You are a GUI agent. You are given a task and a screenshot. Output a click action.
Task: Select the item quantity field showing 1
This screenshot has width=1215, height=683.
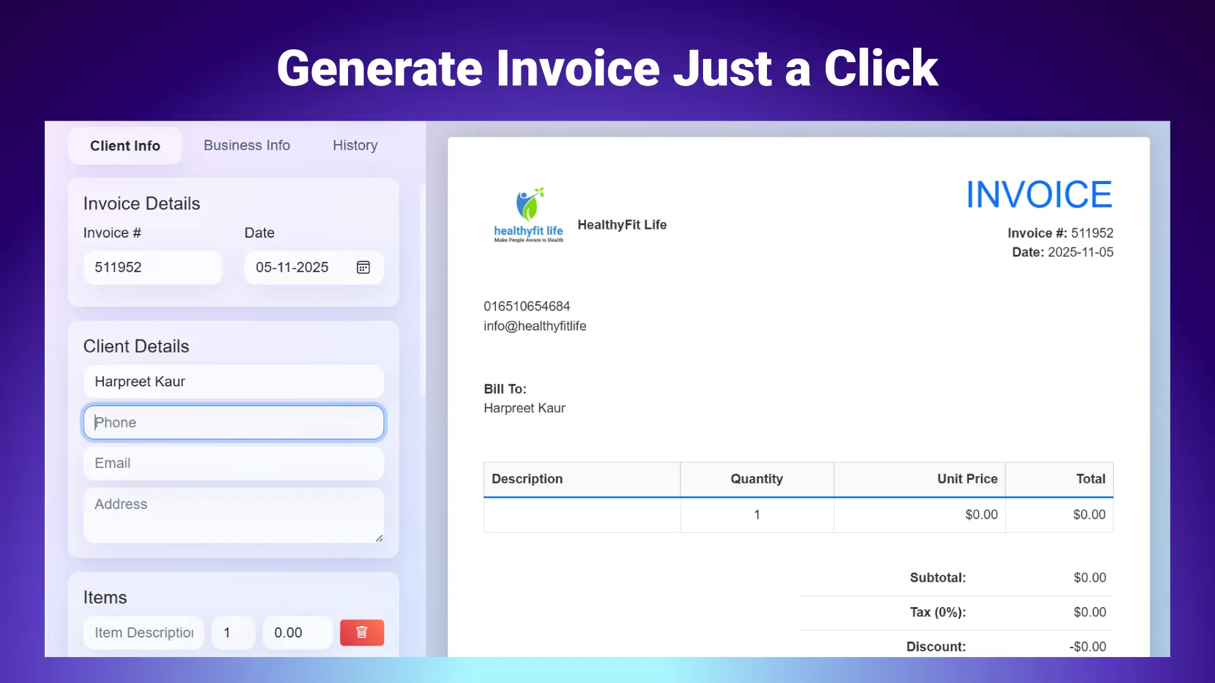click(x=233, y=632)
